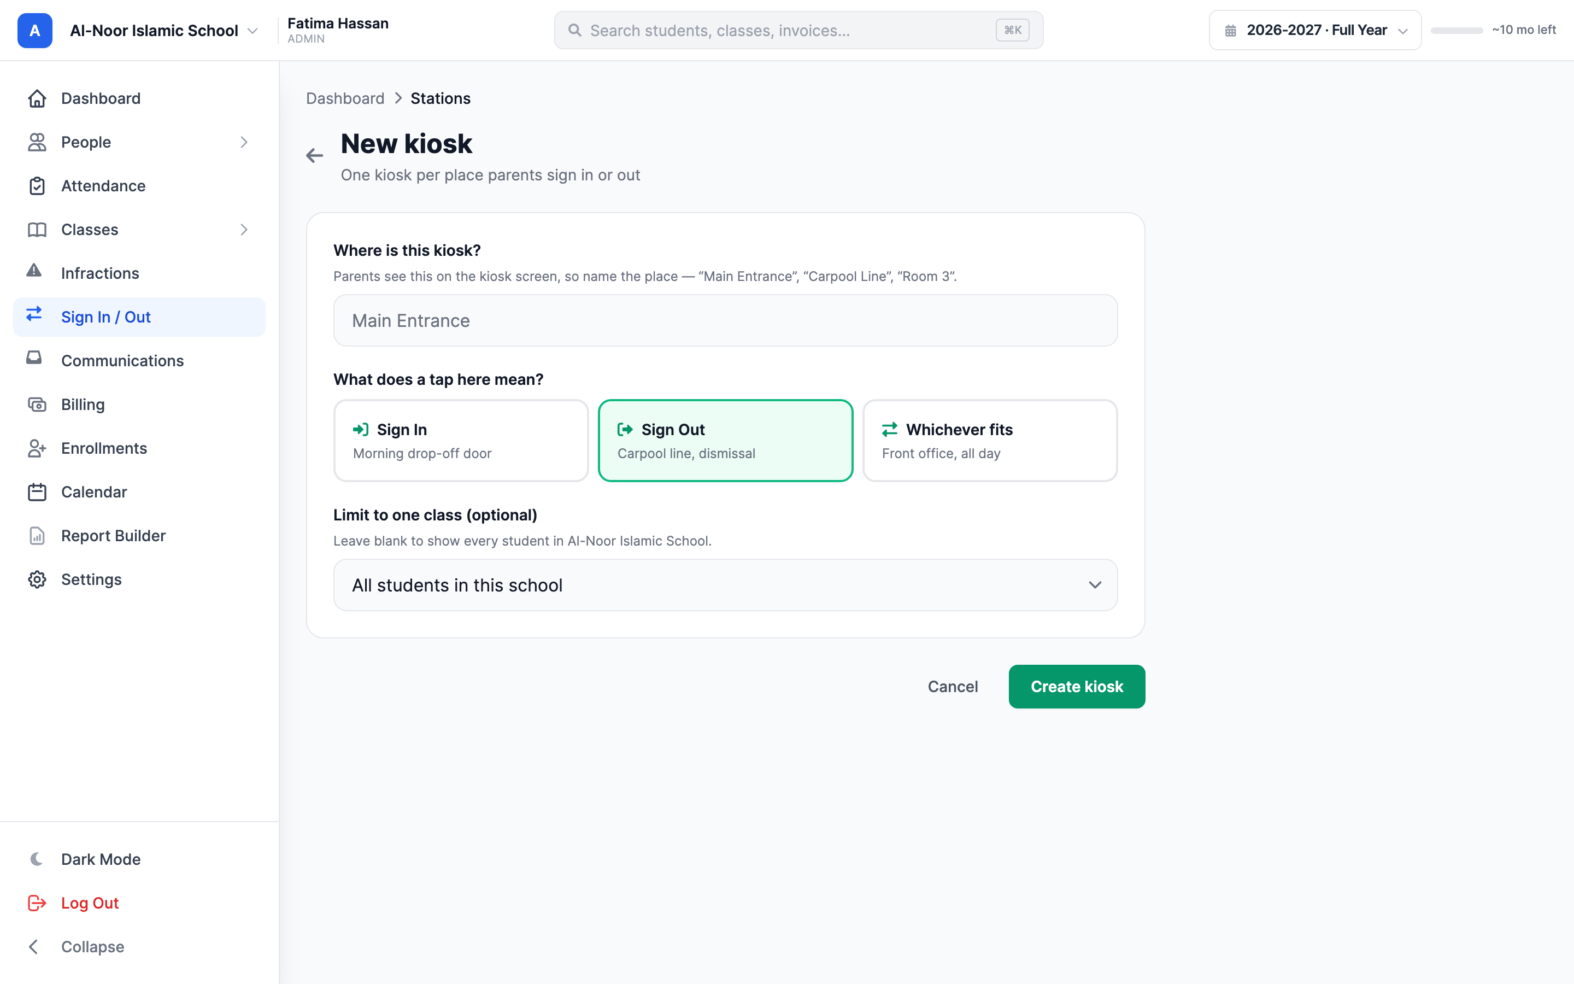
Task: Open Billing in the sidebar
Action: click(x=139, y=404)
